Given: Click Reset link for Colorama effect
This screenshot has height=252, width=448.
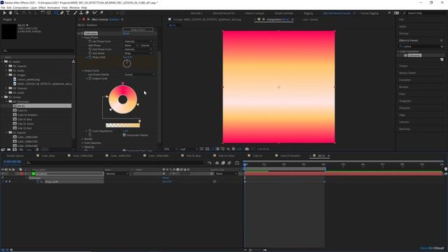Looking at the screenshot, I should [126, 34].
